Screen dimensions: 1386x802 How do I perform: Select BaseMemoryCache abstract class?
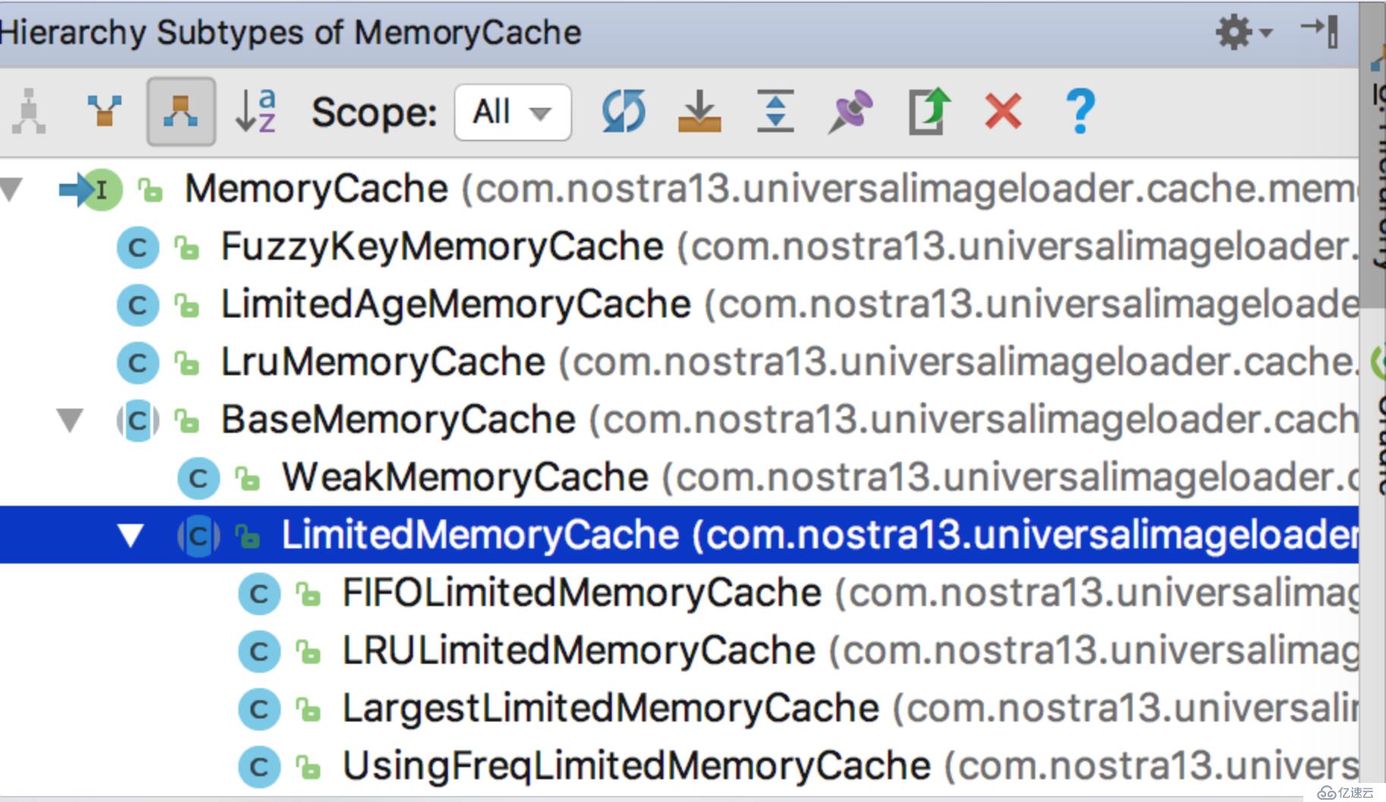tap(679, 420)
